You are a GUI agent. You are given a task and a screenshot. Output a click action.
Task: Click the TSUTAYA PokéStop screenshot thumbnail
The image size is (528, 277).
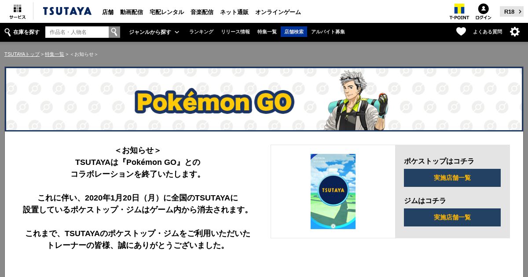[x=333, y=191]
